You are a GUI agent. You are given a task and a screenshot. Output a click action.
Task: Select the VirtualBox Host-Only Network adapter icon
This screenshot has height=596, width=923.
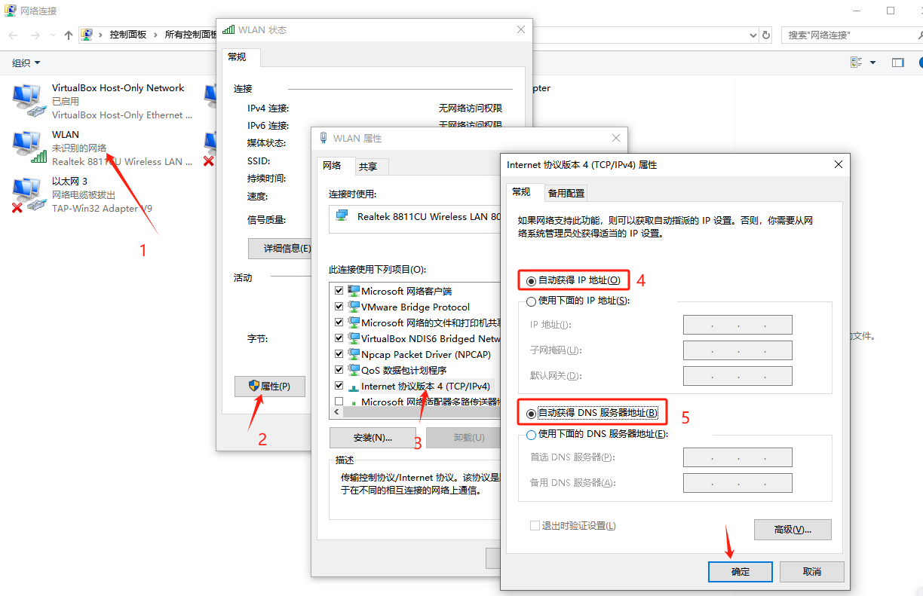click(x=29, y=102)
